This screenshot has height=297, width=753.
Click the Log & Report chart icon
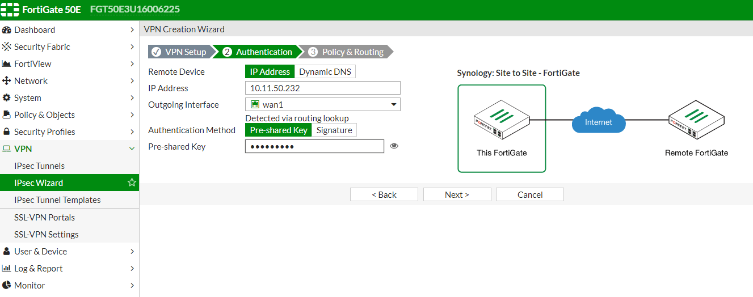tap(7, 268)
